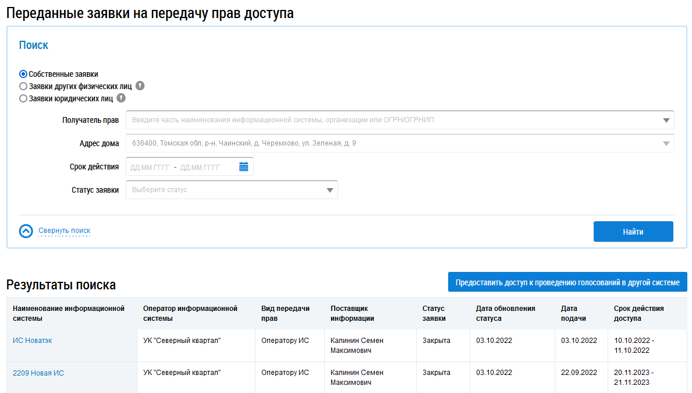Select 'Заявки других физических лиц' option
Image resolution: width=692 pixels, height=393 pixels.
23,86
